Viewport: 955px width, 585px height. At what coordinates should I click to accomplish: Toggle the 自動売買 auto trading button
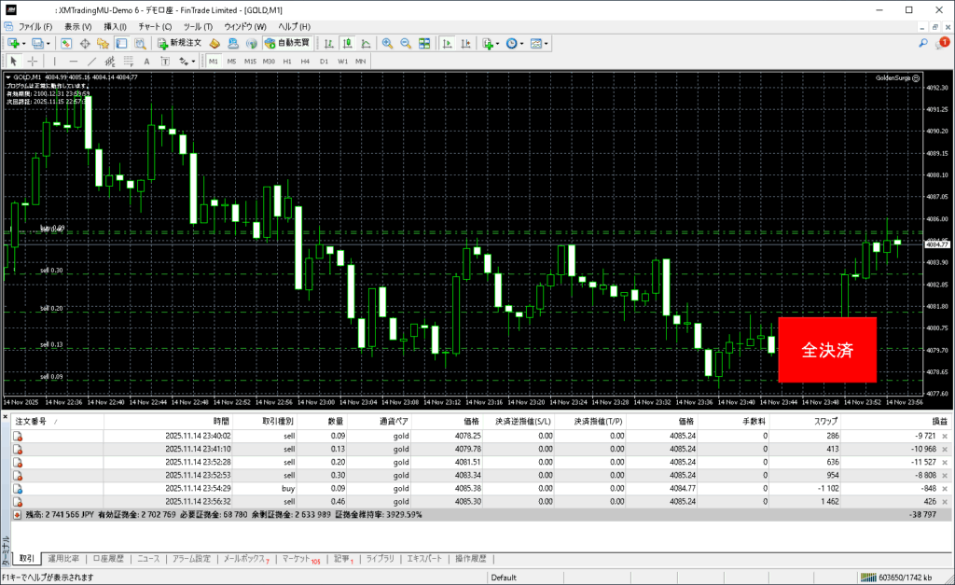288,44
